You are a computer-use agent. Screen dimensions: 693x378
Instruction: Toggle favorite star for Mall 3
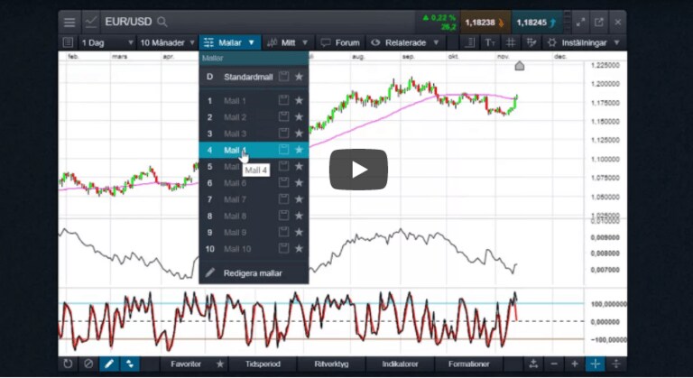tap(300, 134)
